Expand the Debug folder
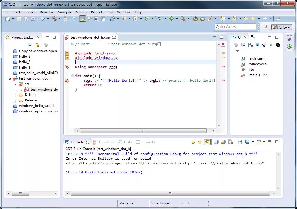The width and height of the screenshot is (297, 209). tap(16, 95)
